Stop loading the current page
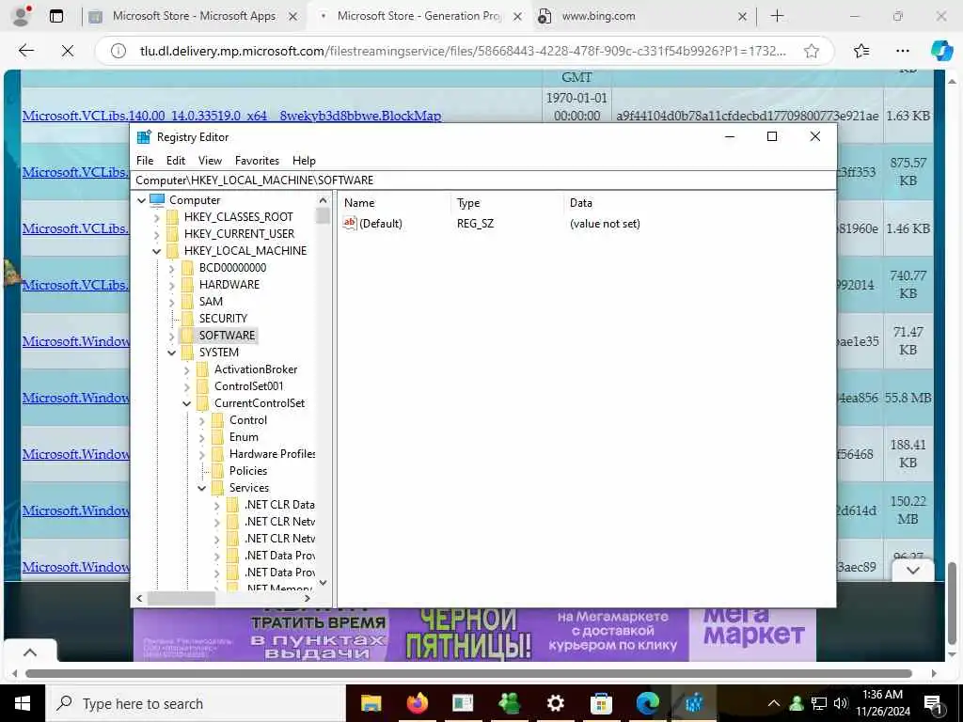The width and height of the screenshot is (963, 722). click(x=68, y=51)
